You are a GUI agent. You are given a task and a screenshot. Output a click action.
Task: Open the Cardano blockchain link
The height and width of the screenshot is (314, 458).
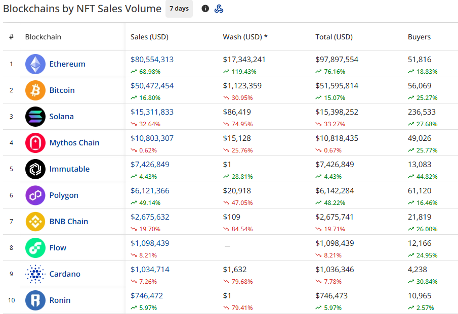pyautogui.click(x=65, y=274)
